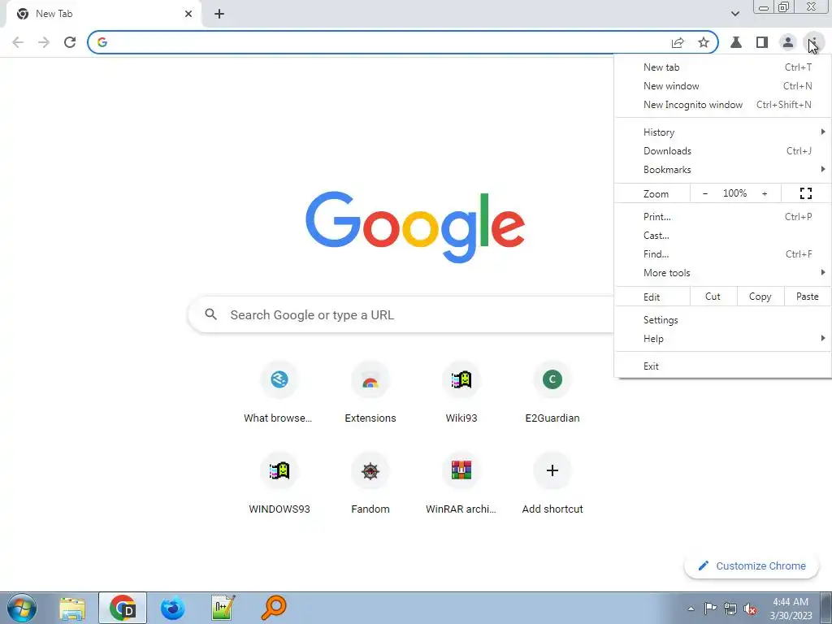Decrease zoom with the minus button

point(705,193)
